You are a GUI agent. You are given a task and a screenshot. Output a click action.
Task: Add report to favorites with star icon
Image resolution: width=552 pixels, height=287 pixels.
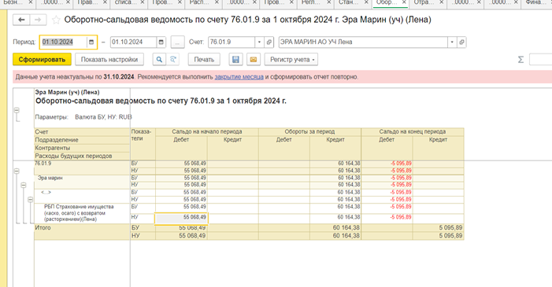(x=56, y=20)
